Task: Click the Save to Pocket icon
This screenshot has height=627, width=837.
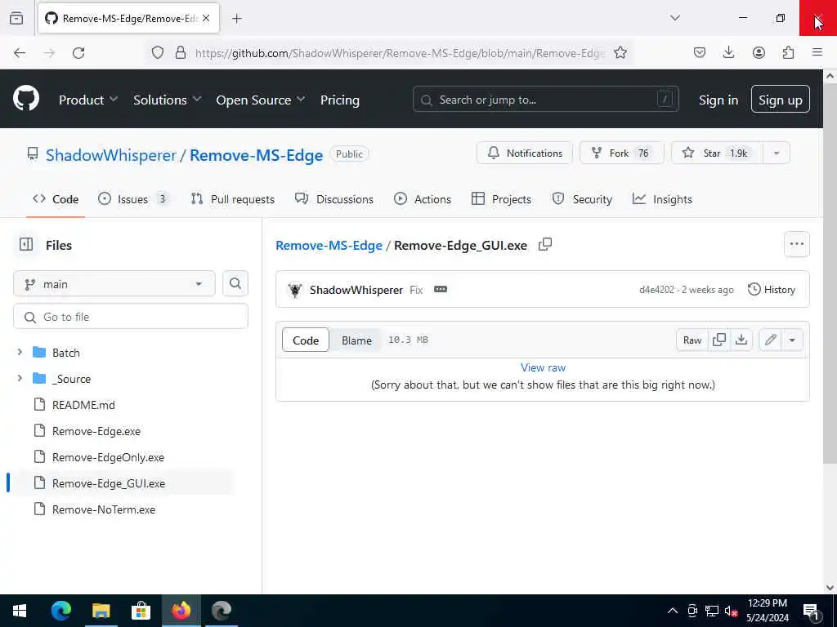Action: 700,52
